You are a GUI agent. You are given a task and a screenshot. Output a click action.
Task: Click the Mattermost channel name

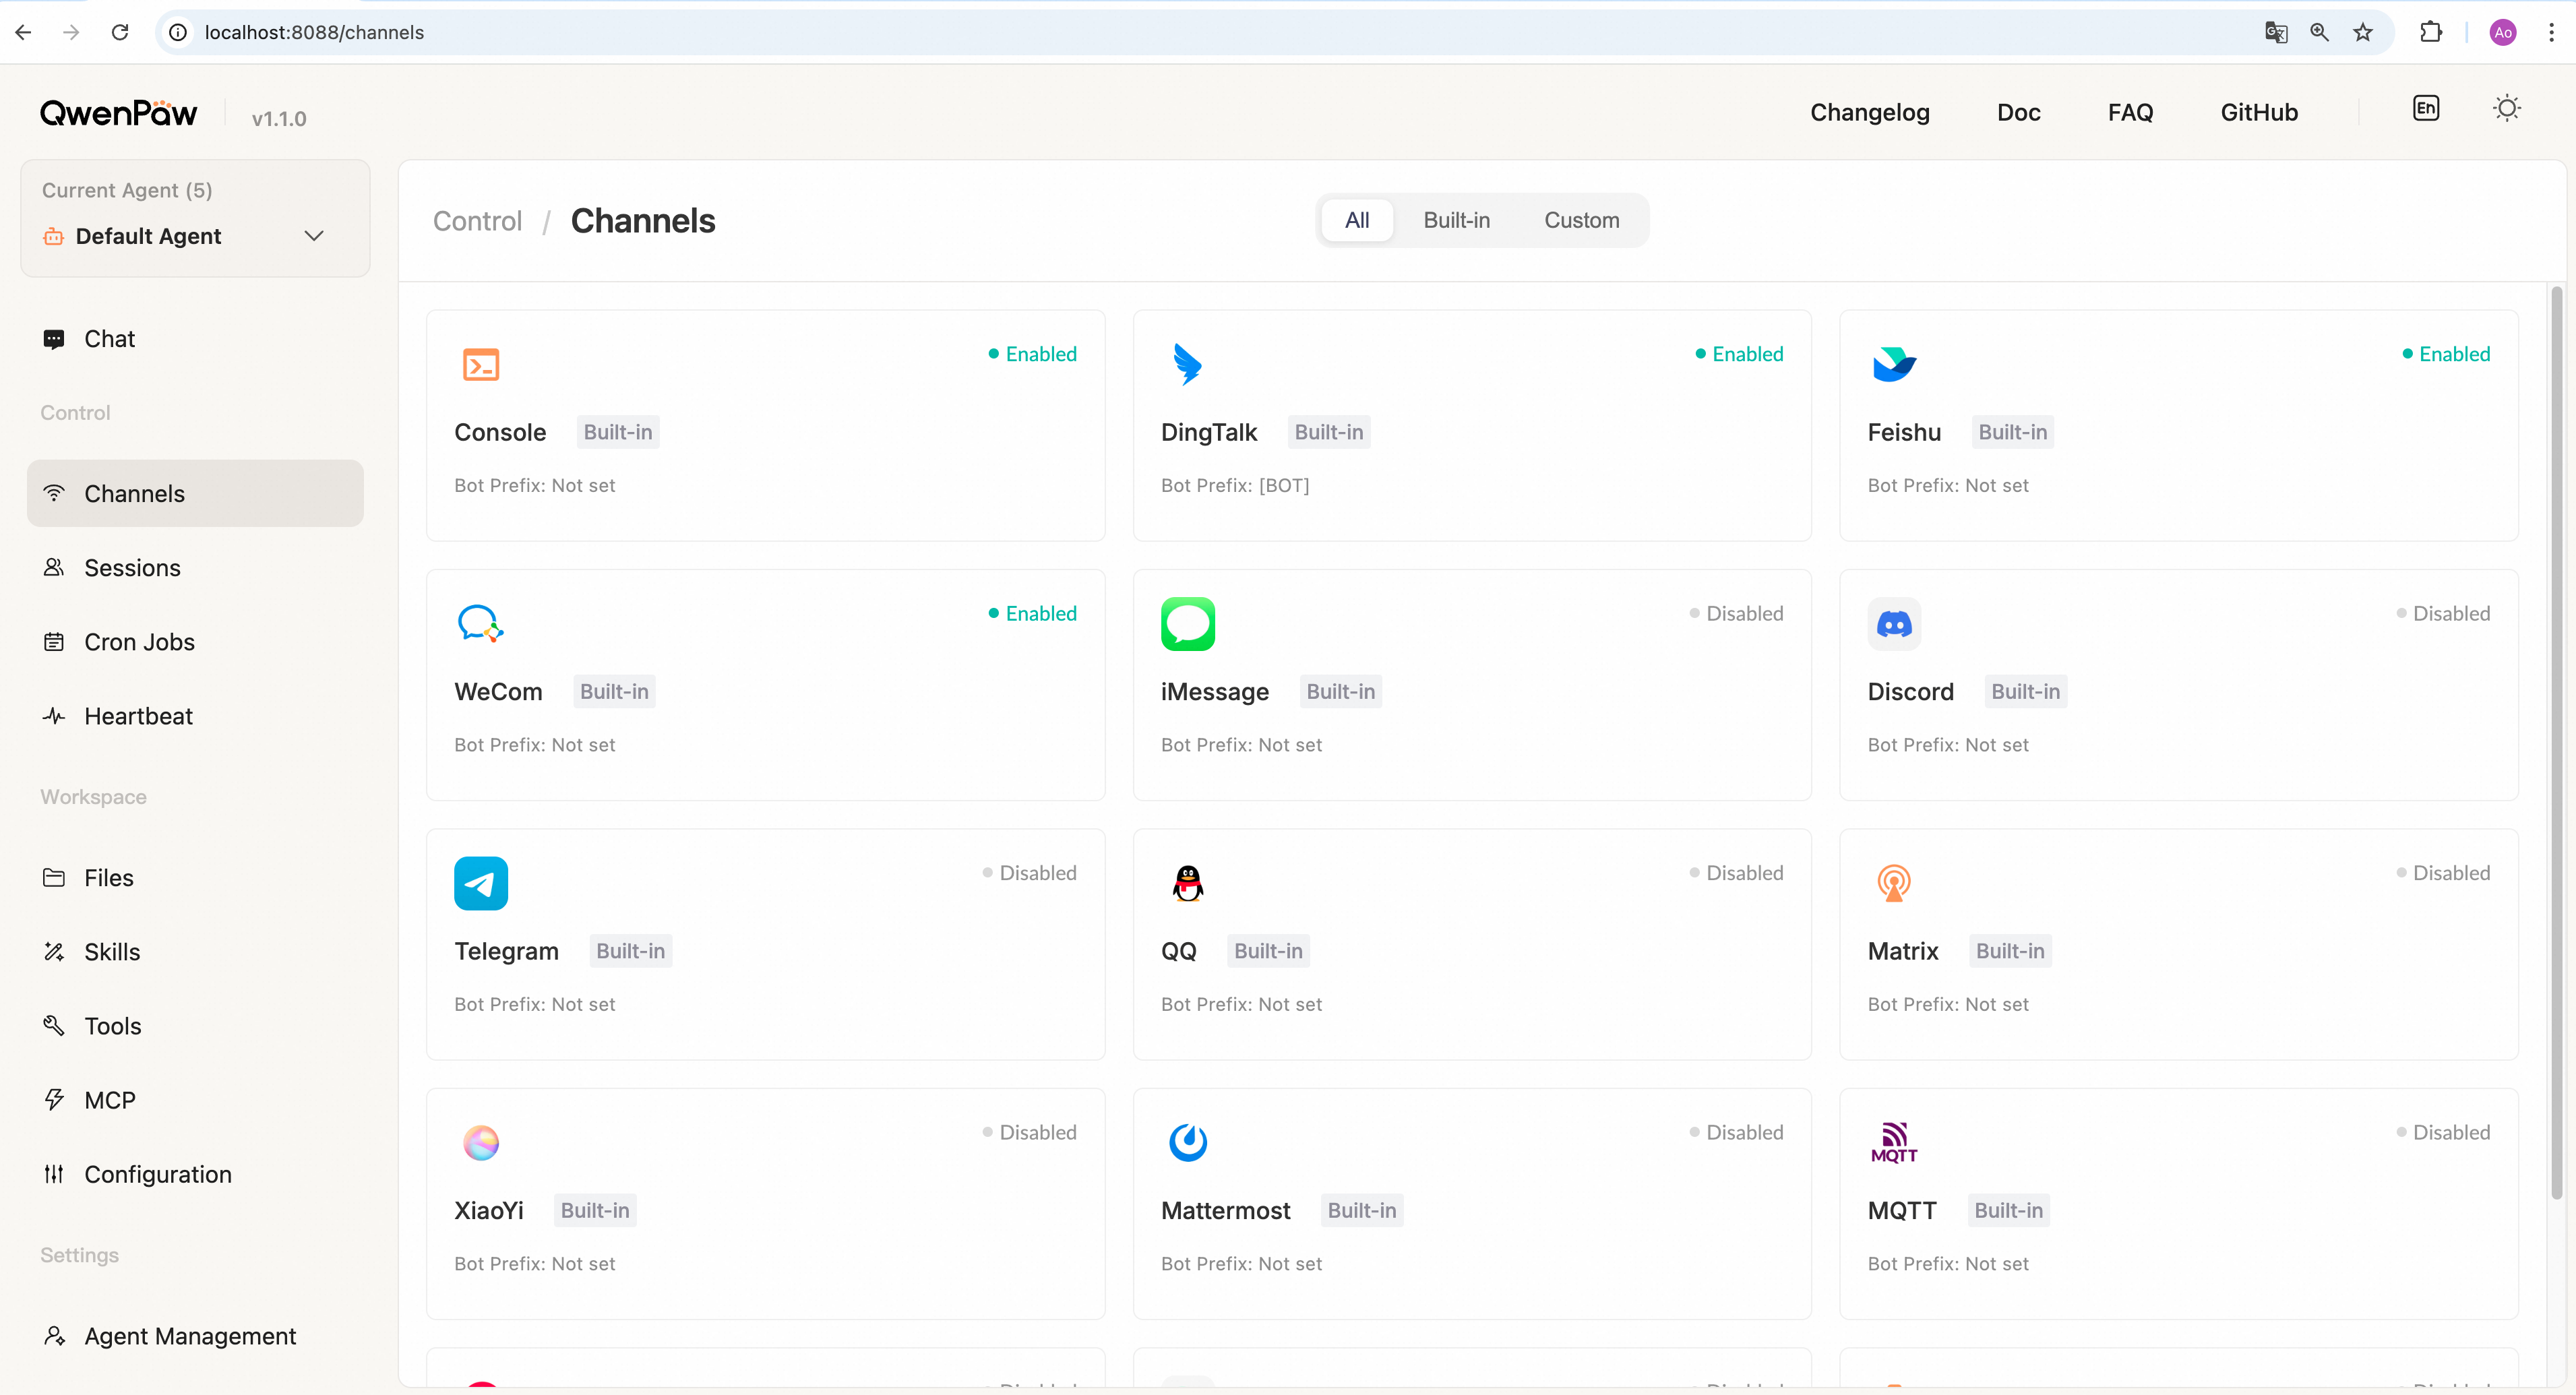(1225, 1210)
